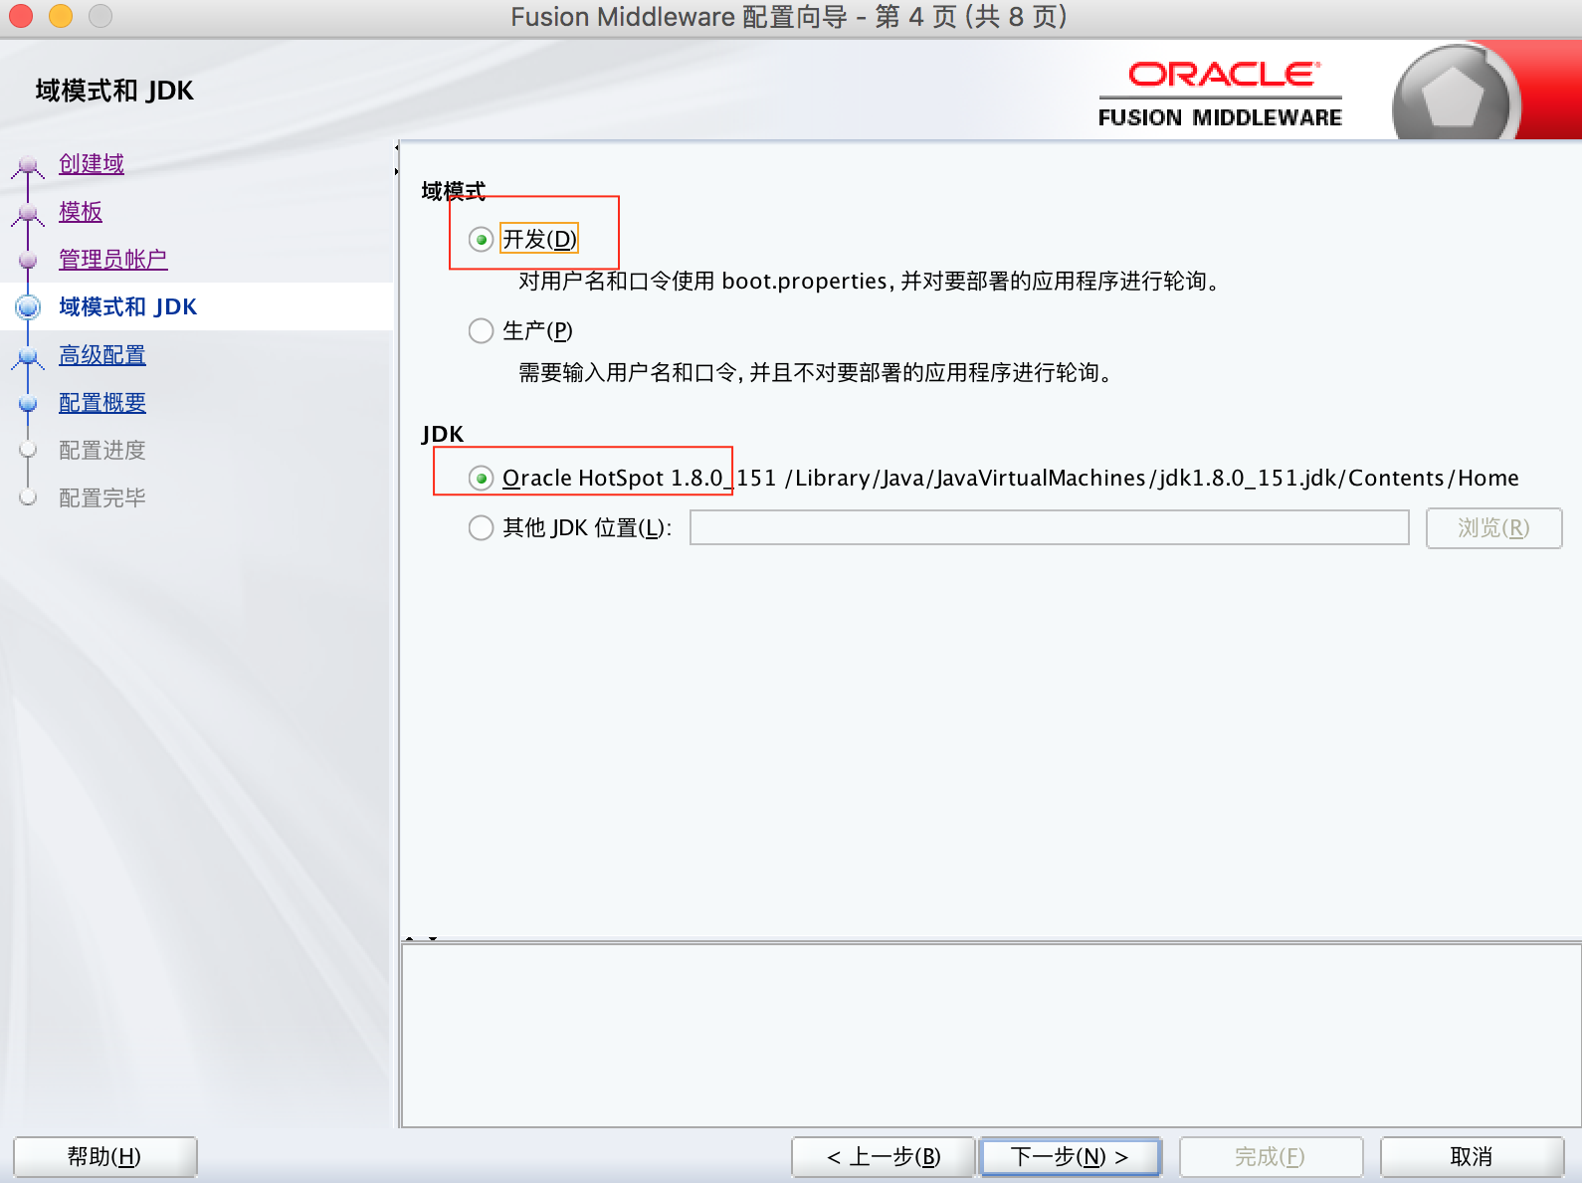Click the 配置进度 step node icon
1582x1183 pixels.
[x=28, y=450]
